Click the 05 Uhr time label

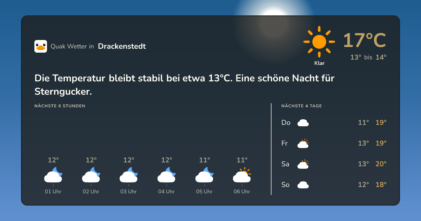coord(205,192)
